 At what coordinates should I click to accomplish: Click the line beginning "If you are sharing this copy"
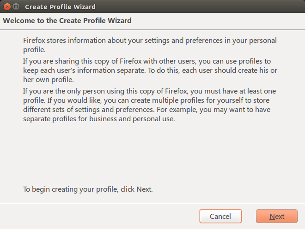tap(147, 61)
